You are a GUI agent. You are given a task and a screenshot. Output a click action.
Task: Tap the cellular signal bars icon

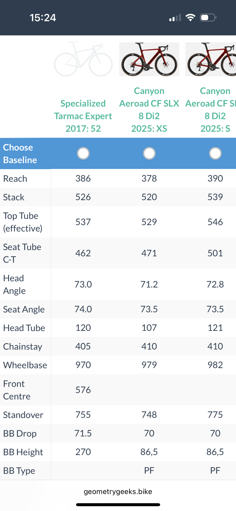pos(175,18)
